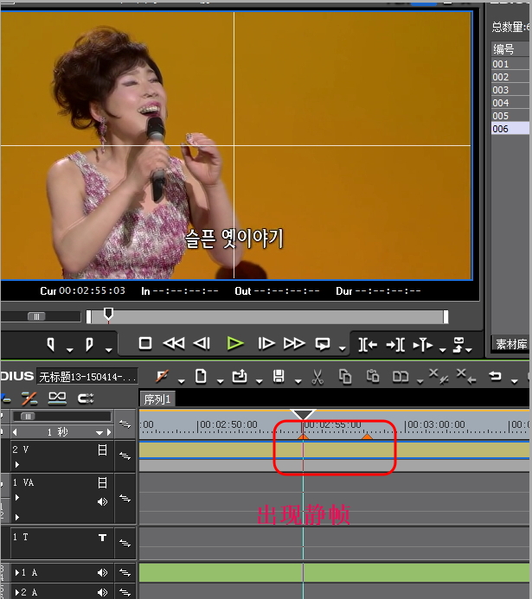Open the 素材库 bin tab
Image resolution: width=532 pixels, height=599 pixels.
[511, 344]
